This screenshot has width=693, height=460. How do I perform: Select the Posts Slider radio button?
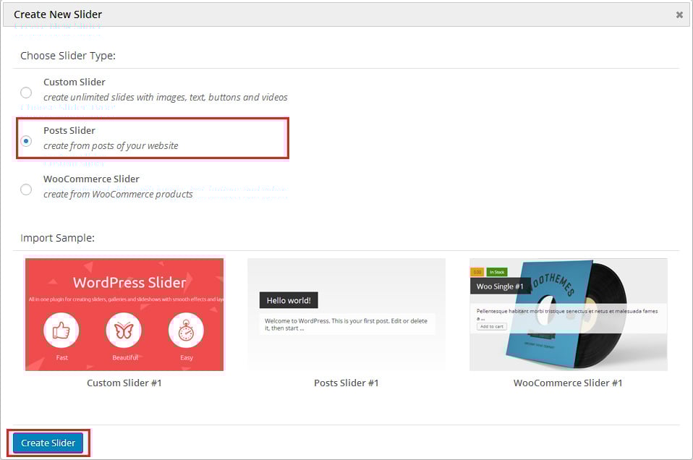[x=26, y=140]
